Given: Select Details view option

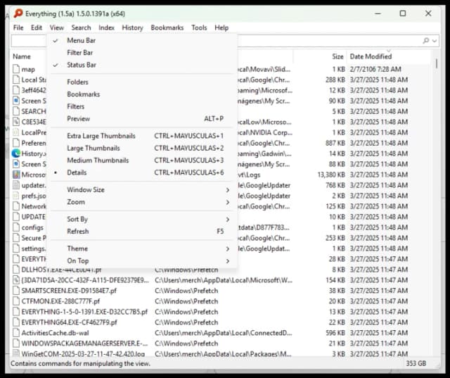Looking at the screenshot, I should coord(142,172).
